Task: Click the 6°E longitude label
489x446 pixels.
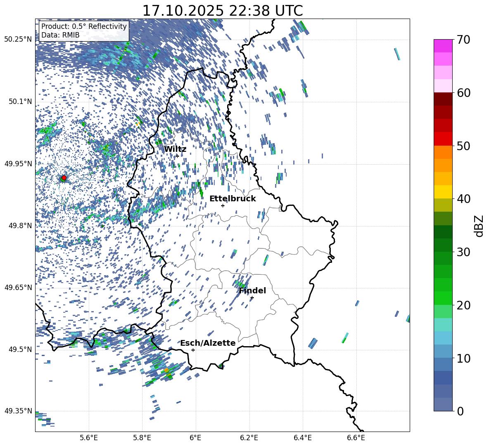Action: (x=195, y=438)
